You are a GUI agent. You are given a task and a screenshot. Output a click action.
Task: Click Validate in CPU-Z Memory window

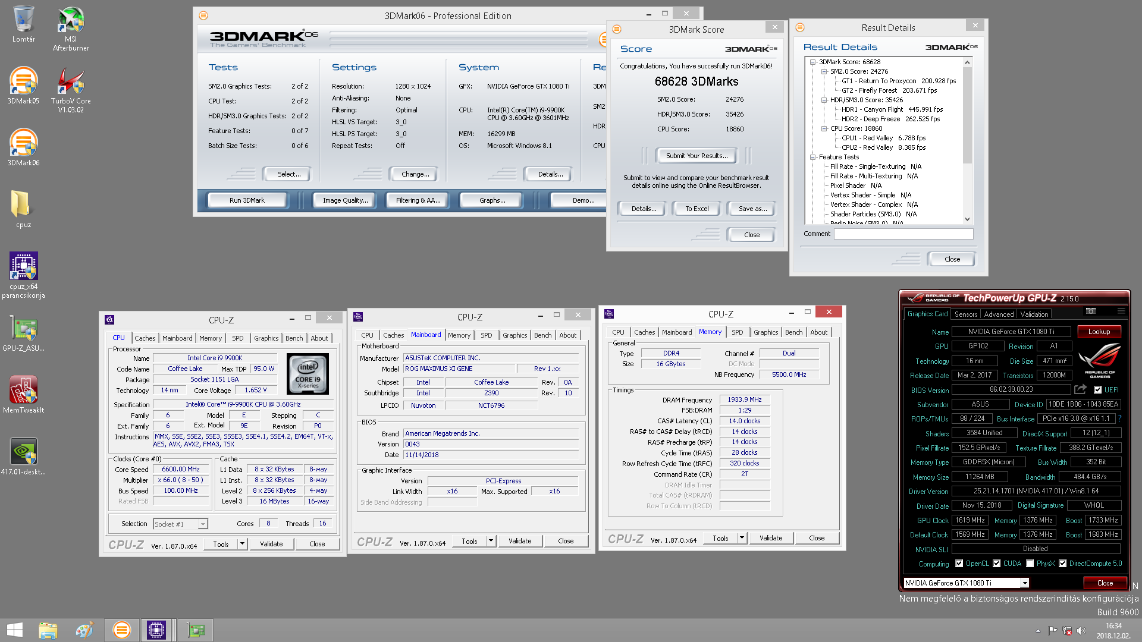click(771, 538)
